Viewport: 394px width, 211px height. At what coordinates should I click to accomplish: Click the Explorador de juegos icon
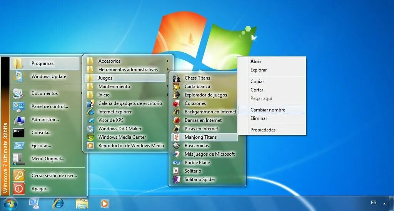click(177, 95)
